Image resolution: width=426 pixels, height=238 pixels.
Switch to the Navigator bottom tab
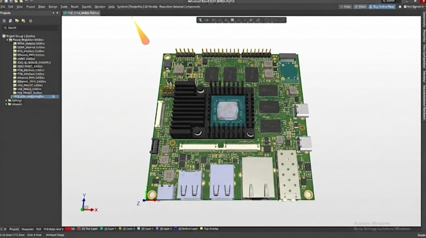tap(28, 229)
